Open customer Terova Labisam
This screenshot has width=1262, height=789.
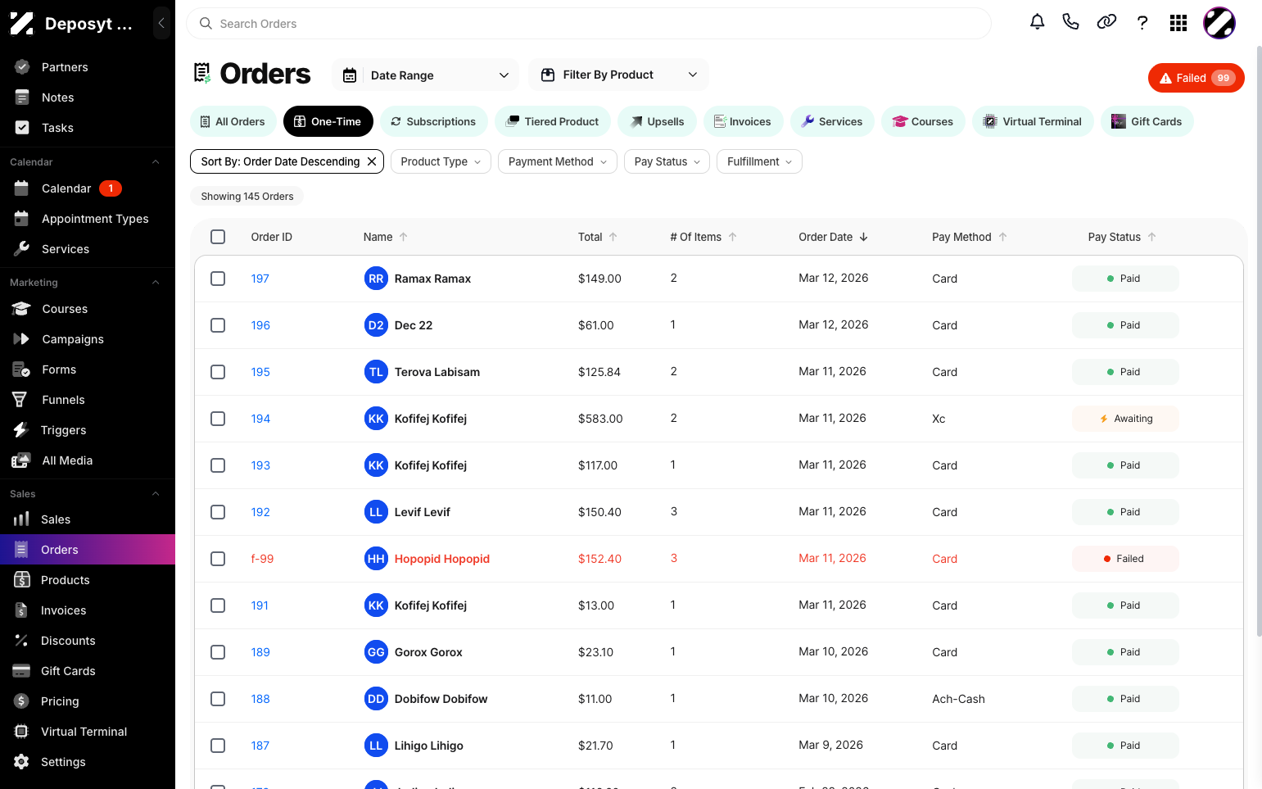[437, 372]
